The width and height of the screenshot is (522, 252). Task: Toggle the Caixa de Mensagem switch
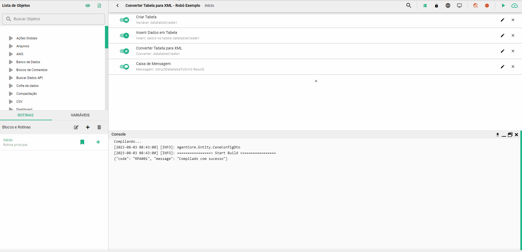124,67
